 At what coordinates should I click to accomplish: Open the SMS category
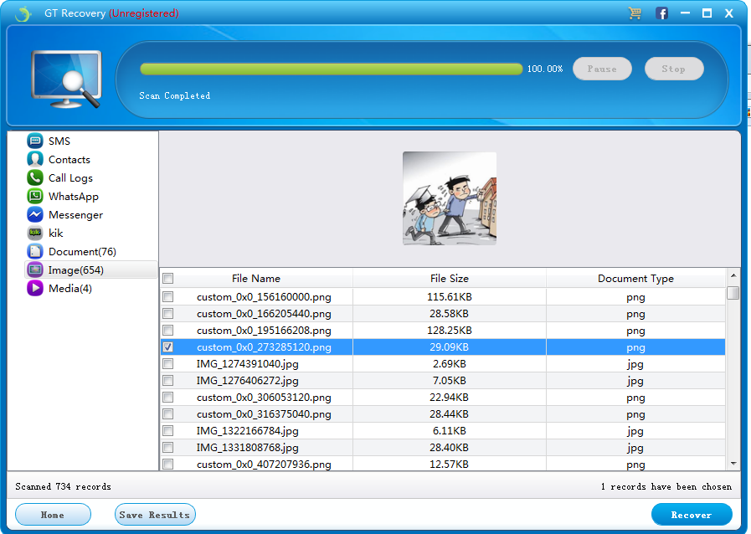point(59,141)
